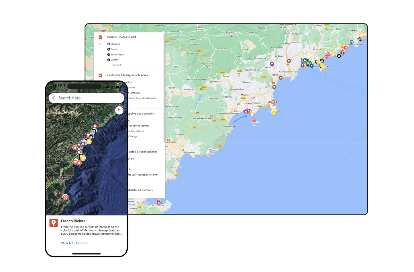Image resolution: width=414 pixels, height=272 pixels.
Task: Click the red pin icon beside French Riviera
Action: tap(54, 223)
